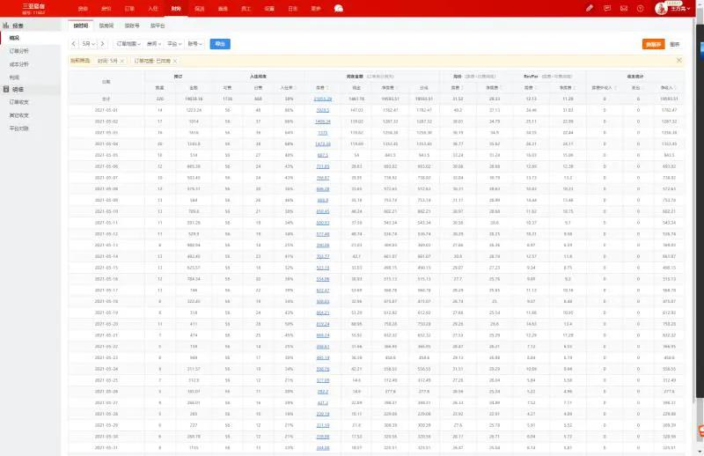Screen dimensions: 704x456
Task: Open the 财务 top navigation menu
Action: pos(176,9)
